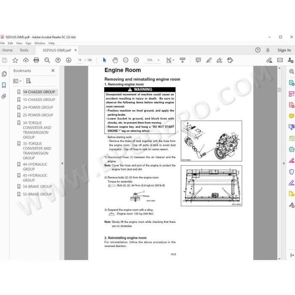Add a sticky note comment
Image resolution: width=295 pixels, height=295 pixels.
pyautogui.click(x=198, y=60)
